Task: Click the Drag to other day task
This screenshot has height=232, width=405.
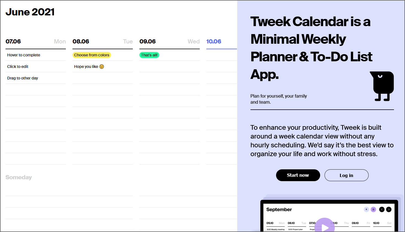Action: (22, 78)
